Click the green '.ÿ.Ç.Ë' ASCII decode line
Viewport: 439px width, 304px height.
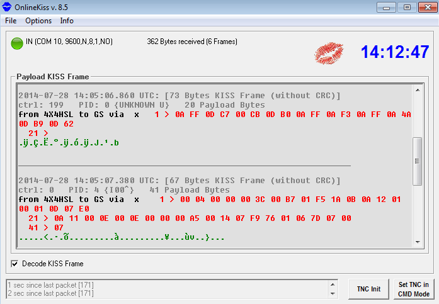coord(69,144)
